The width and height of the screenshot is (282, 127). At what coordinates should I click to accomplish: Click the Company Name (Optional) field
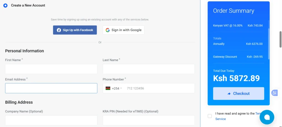click(x=51, y=120)
